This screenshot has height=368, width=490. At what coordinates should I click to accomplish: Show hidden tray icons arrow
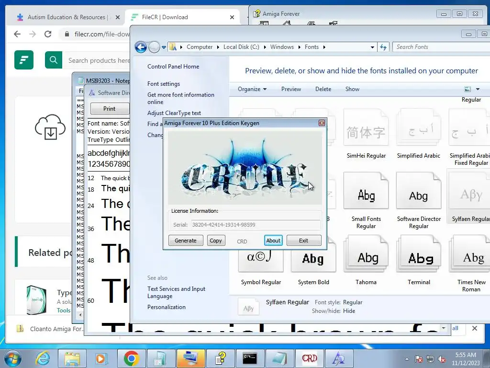click(x=407, y=359)
